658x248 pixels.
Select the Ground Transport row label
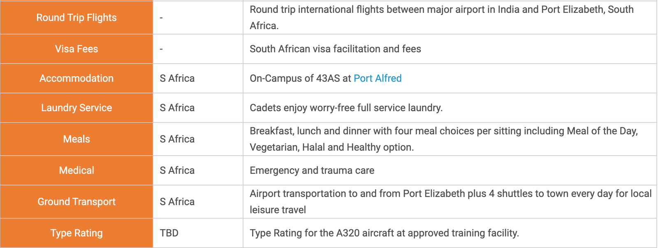76,202
